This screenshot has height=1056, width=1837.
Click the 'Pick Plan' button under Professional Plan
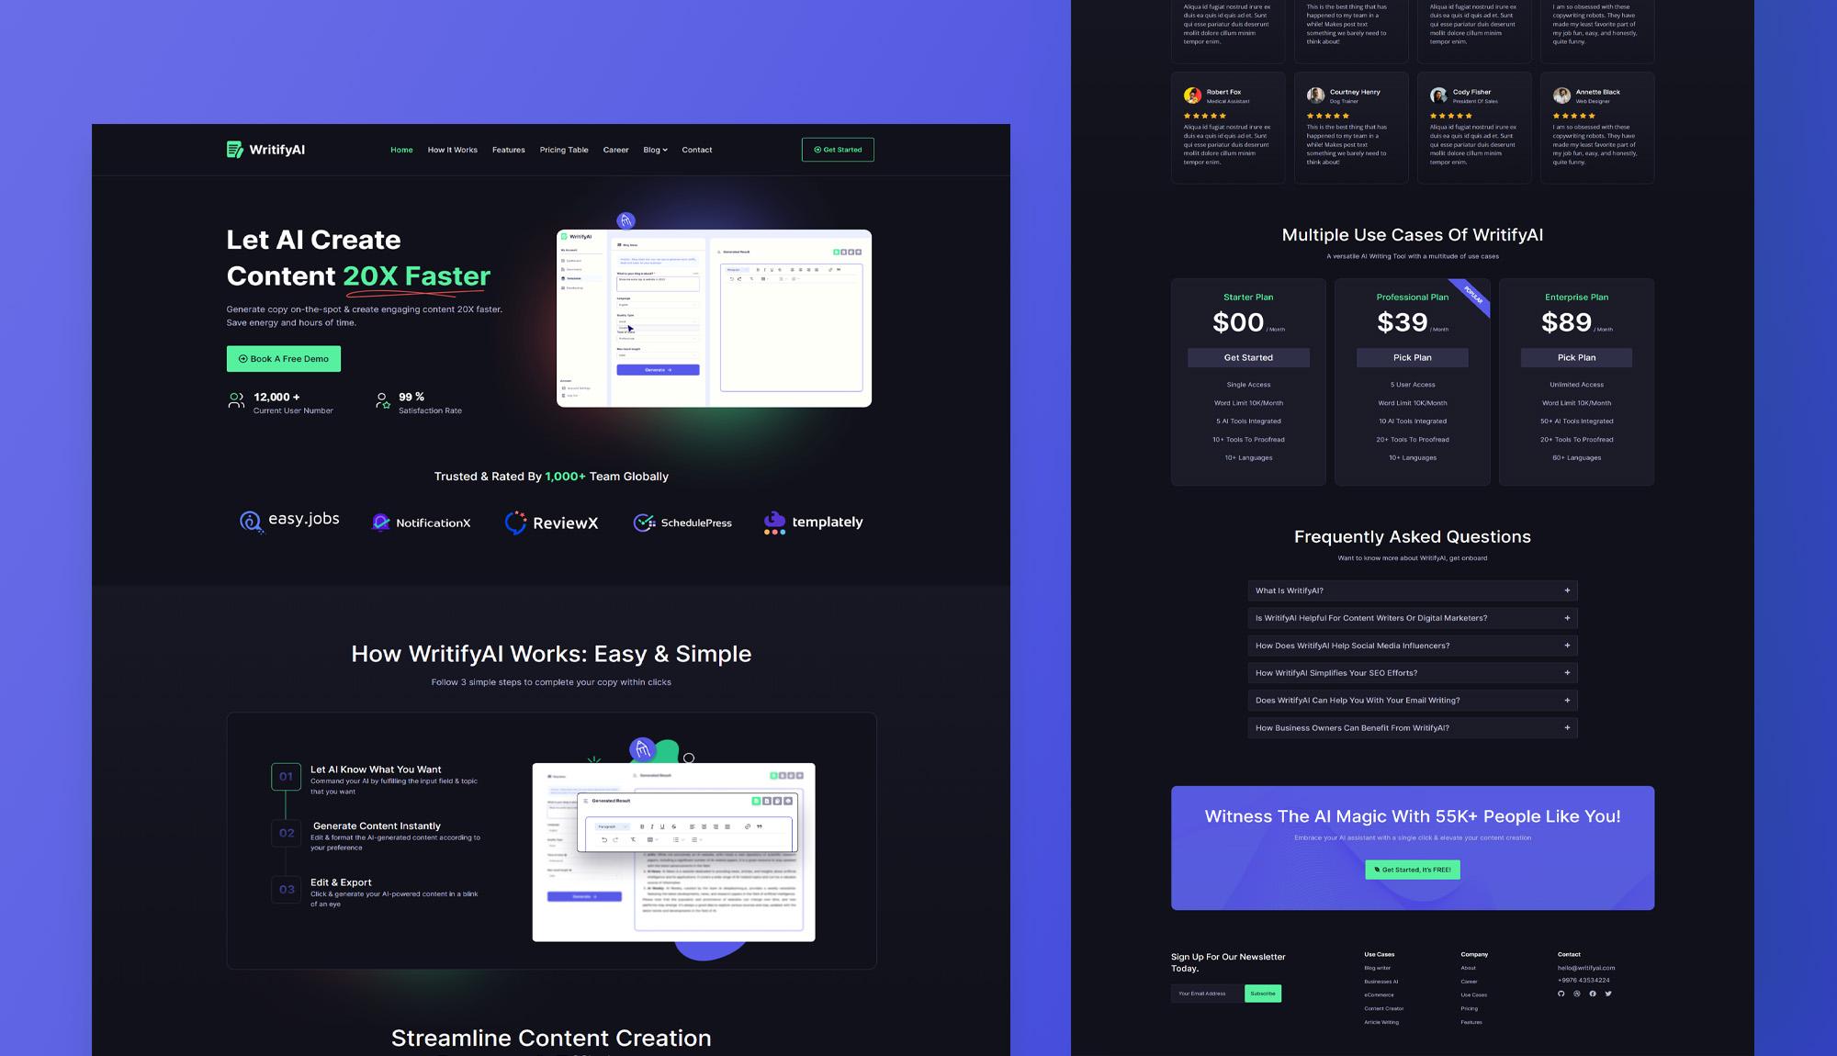coord(1411,358)
